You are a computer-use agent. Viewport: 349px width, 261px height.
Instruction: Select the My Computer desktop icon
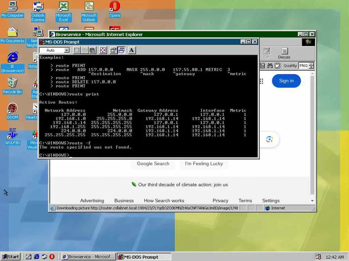(x=13, y=9)
